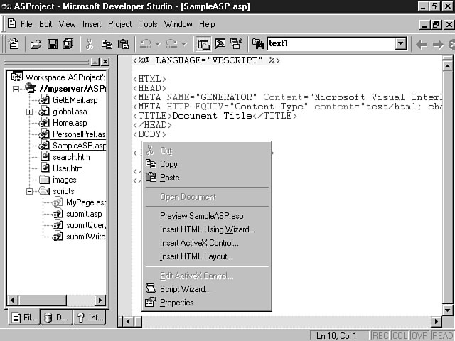Image resolution: width=455 pixels, height=341 pixels.
Task: Expand the global.asa tree node
Action: click(30, 112)
